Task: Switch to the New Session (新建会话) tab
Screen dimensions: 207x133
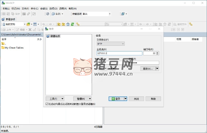Action: 9,19
